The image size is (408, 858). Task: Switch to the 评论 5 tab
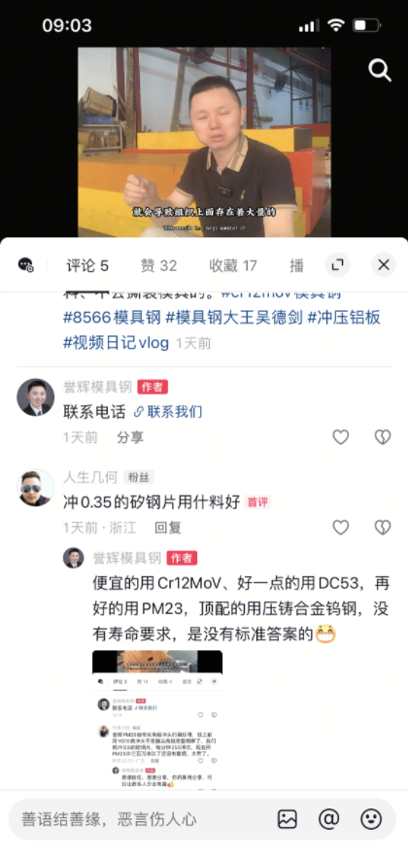pos(87,266)
